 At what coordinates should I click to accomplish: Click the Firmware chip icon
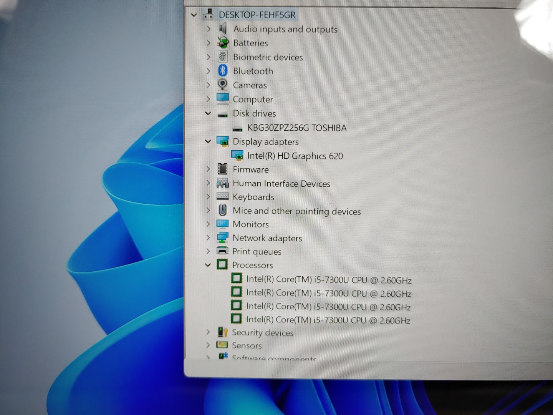[x=222, y=169]
